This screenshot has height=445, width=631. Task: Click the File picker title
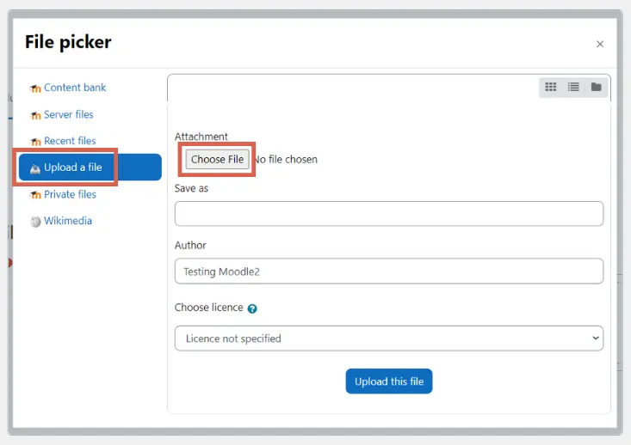(x=68, y=42)
